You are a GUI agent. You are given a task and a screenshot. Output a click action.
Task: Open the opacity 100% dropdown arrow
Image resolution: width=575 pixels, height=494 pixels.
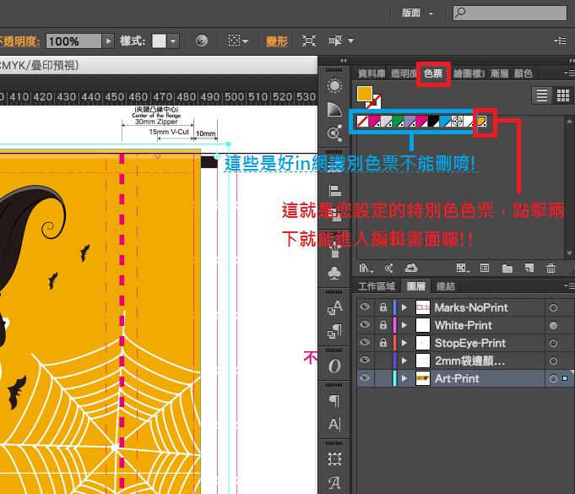pyautogui.click(x=108, y=41)
